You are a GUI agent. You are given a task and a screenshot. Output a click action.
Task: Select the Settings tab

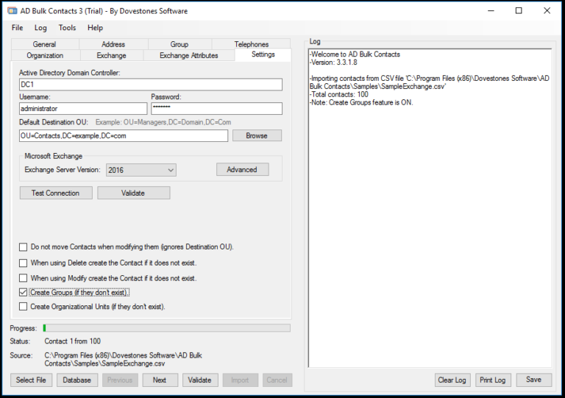(263, 54)
